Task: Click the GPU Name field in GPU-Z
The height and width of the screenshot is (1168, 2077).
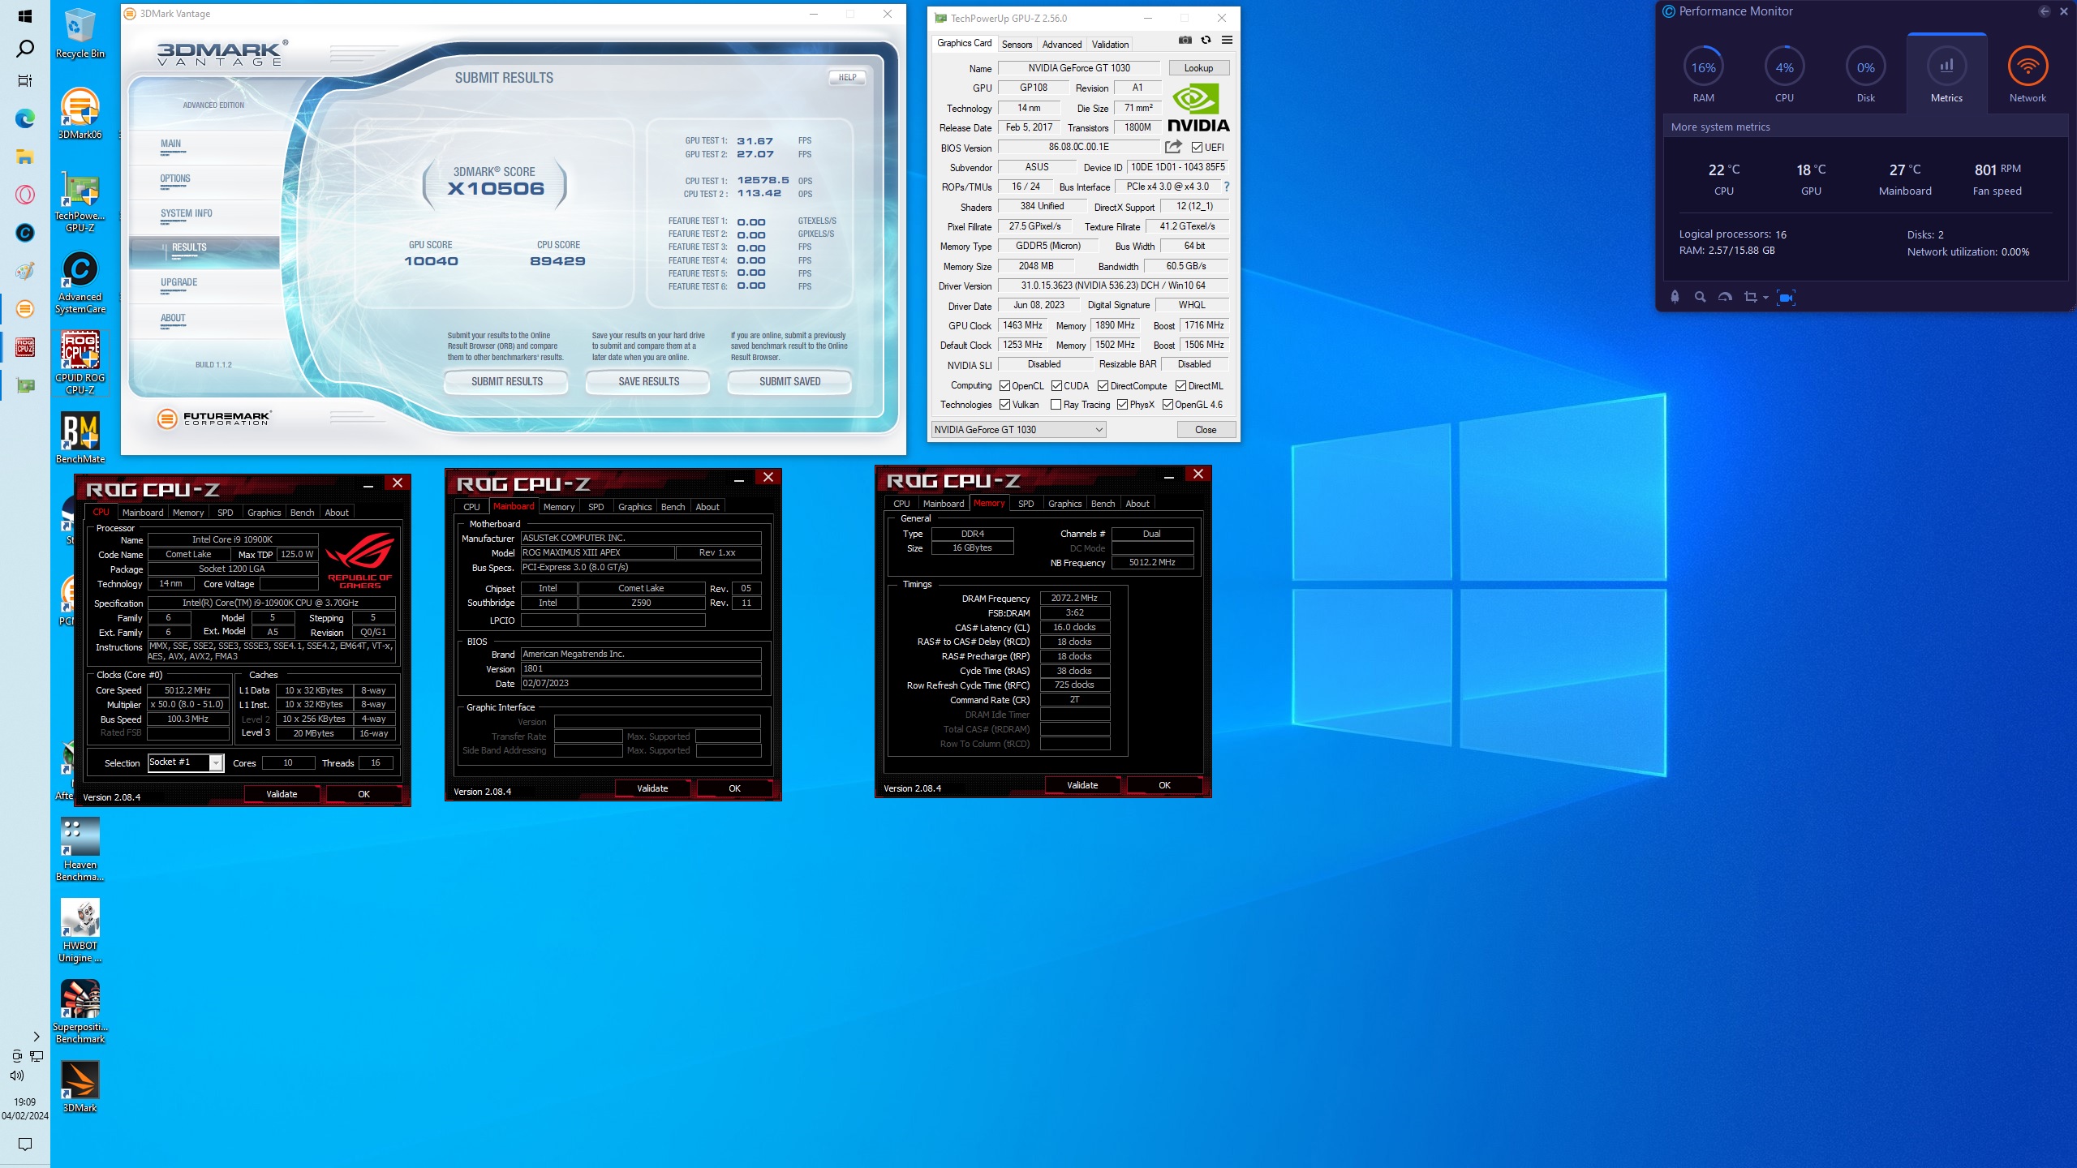Action: point(1079,68)
